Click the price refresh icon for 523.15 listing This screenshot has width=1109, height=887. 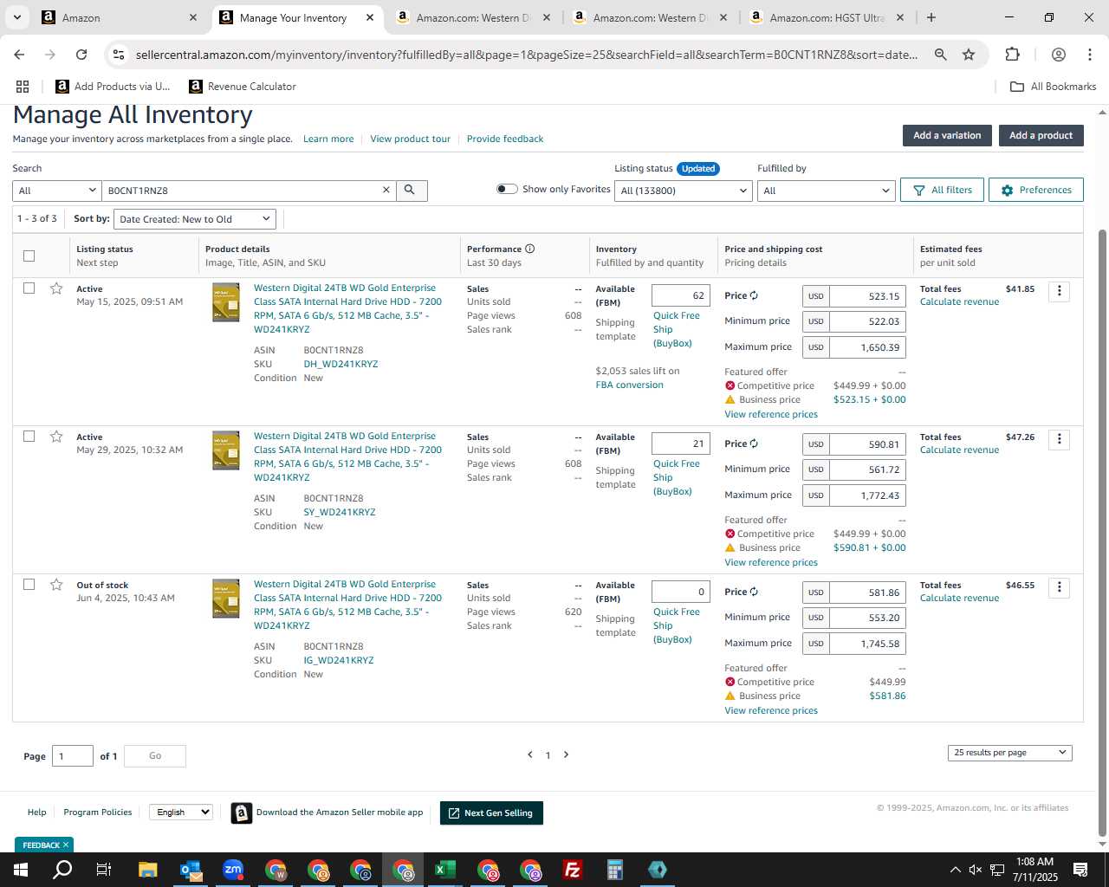click(754, 295)
